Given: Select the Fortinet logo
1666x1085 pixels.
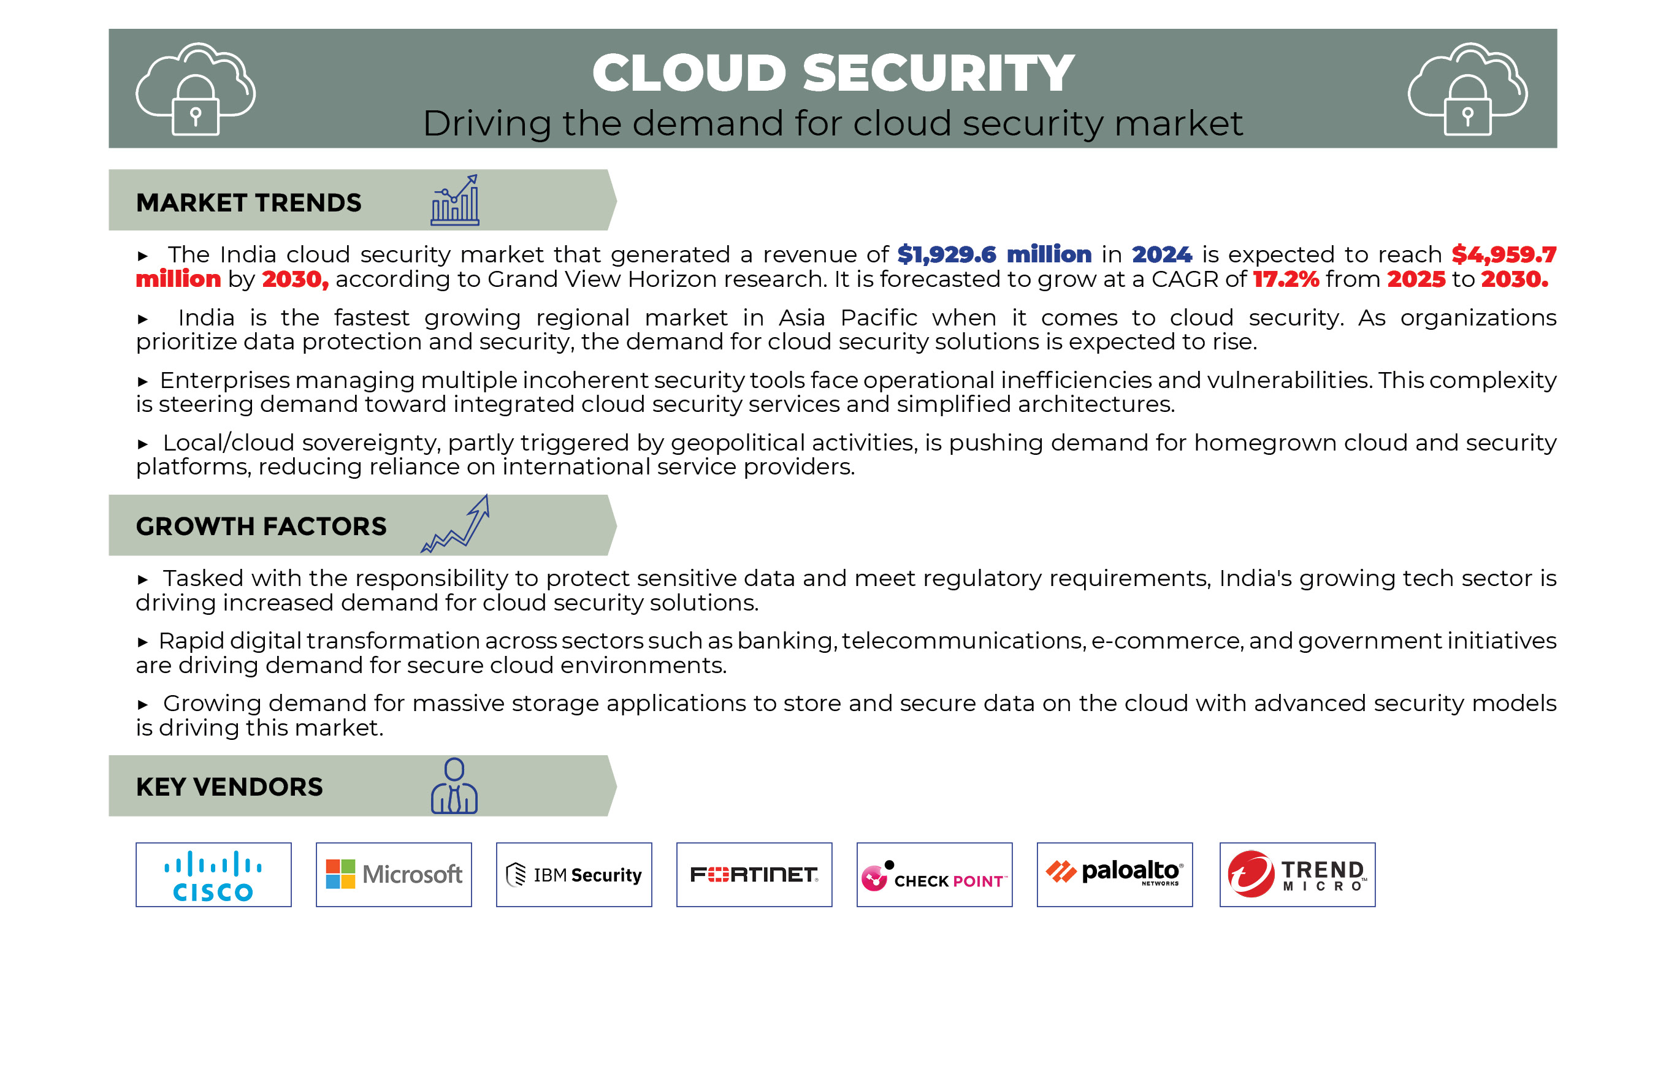Looking at the screenshot, I should pos(754,874).
